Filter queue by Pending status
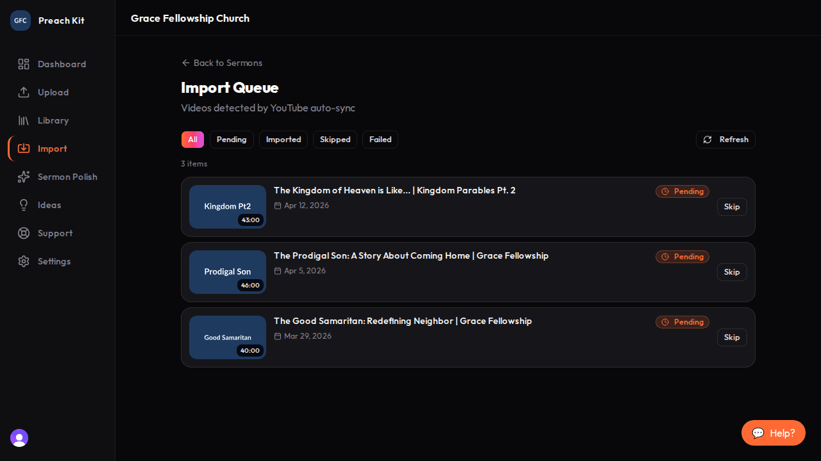 232,140
